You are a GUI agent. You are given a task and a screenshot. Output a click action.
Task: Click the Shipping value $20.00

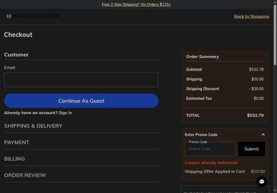point(258,79)
